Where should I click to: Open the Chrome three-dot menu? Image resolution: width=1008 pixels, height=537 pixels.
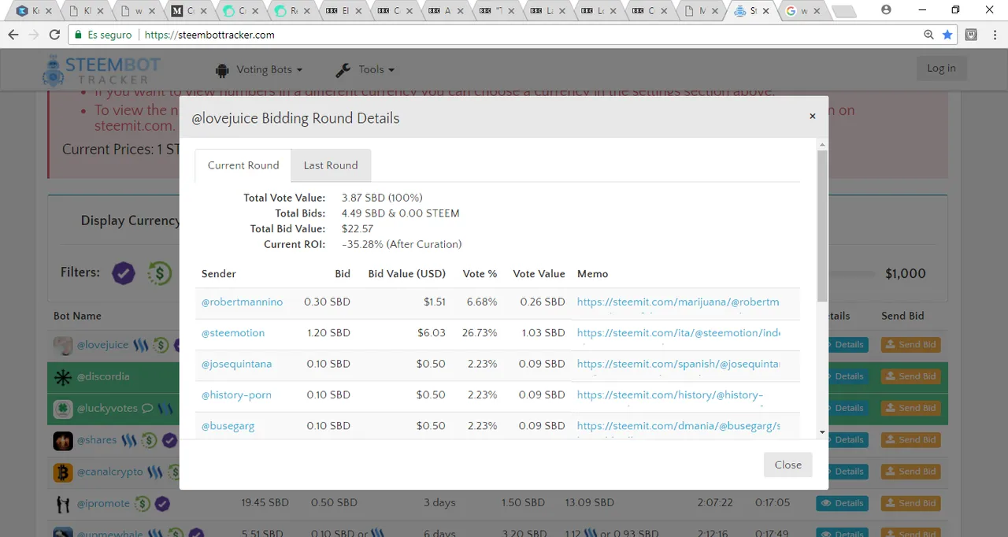click(993, 35)
